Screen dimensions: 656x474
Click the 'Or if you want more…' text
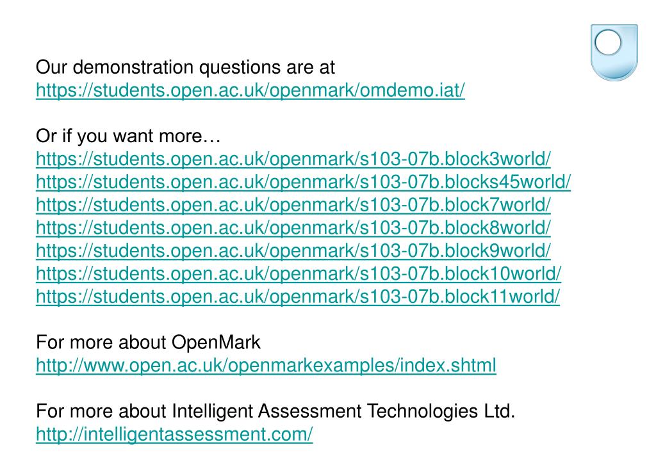[x=128, y=136]
